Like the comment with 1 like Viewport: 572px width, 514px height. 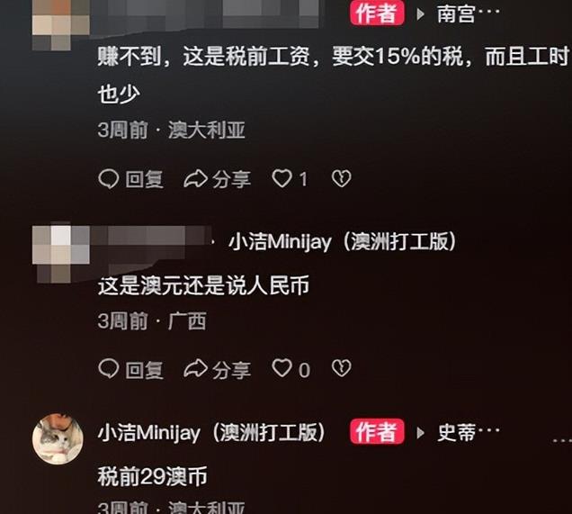coord(290,179)
